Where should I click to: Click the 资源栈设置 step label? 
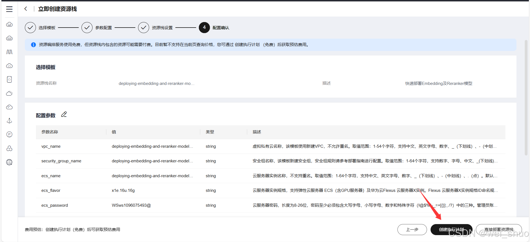click(x=162, y=28)
